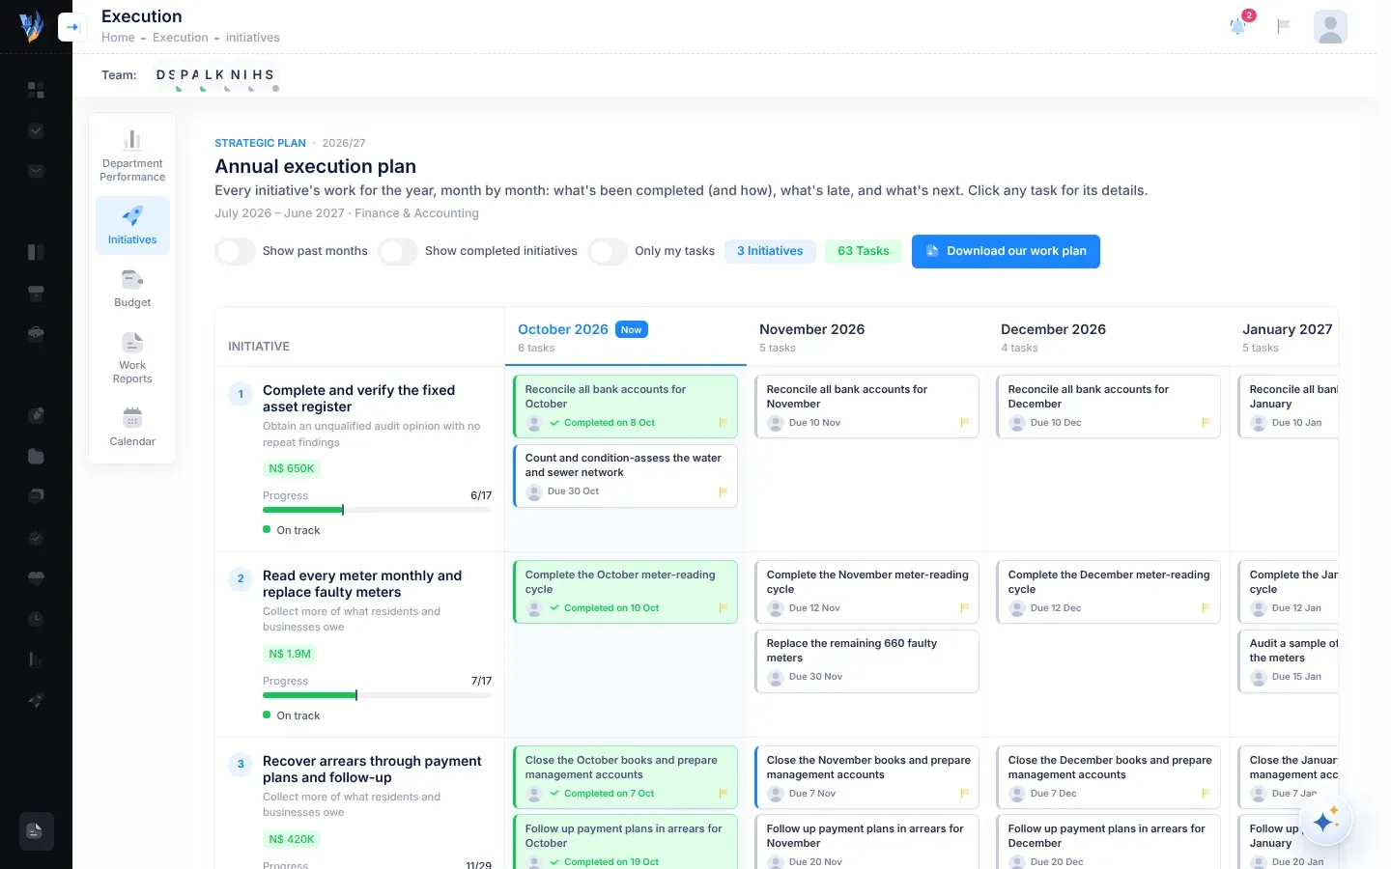Click the 63 Tasks badge

coord(864,251)
